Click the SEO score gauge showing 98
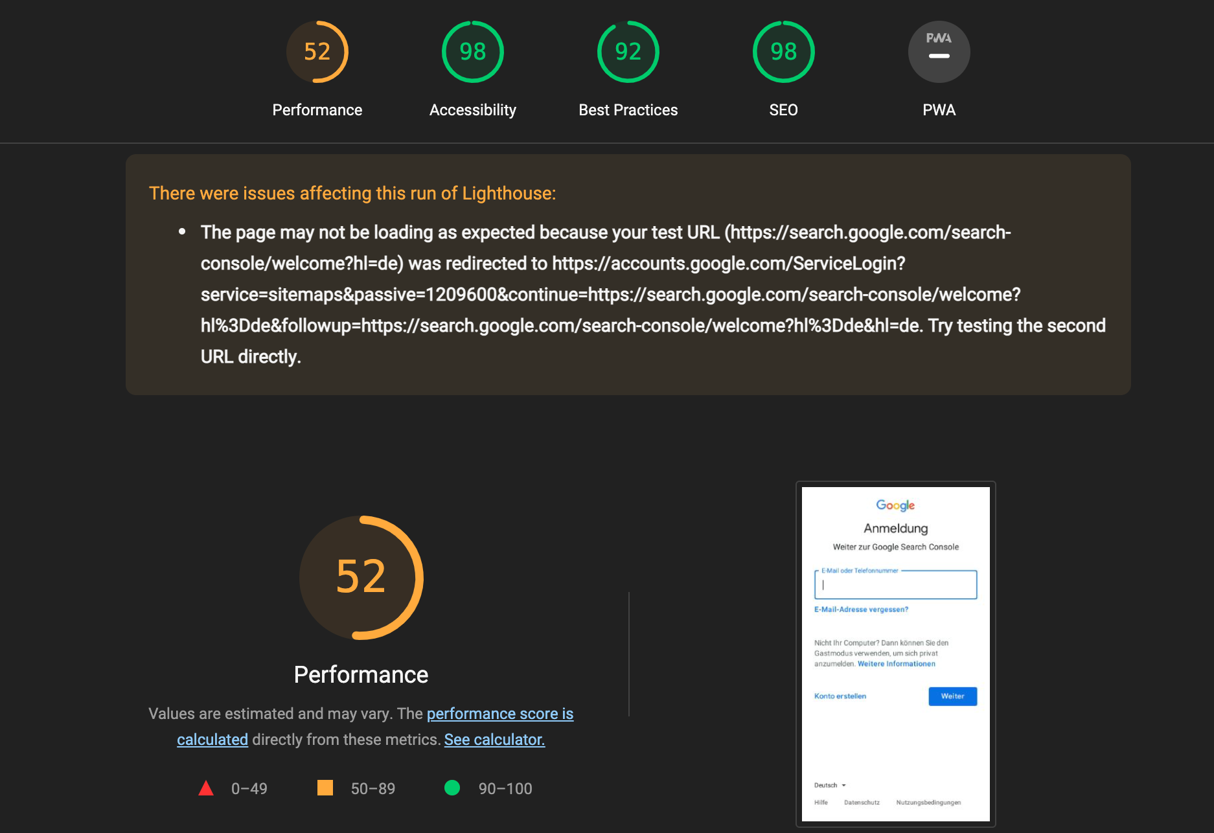The width and height of the screenshot is (1214, 833). [784, 52]
